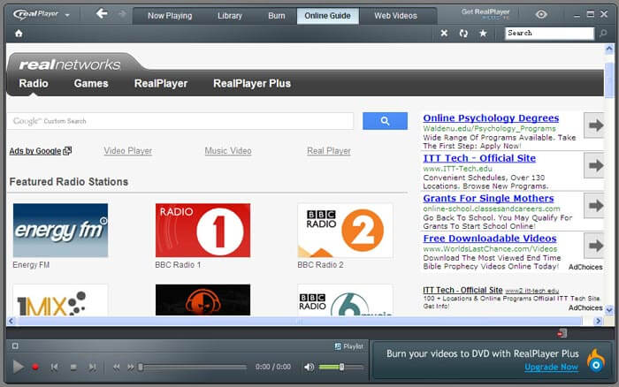The image size is (619, 387).
Task: Open the headphones skull station thumbnail
Action: click(203, 300)
